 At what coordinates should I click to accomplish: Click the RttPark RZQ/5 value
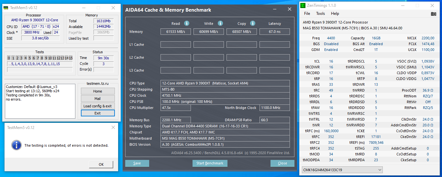click(x=428, y=108)
